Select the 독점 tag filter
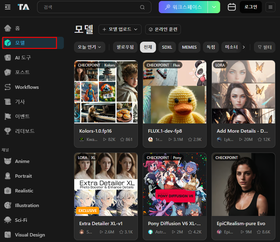 (x=211, y=47)
